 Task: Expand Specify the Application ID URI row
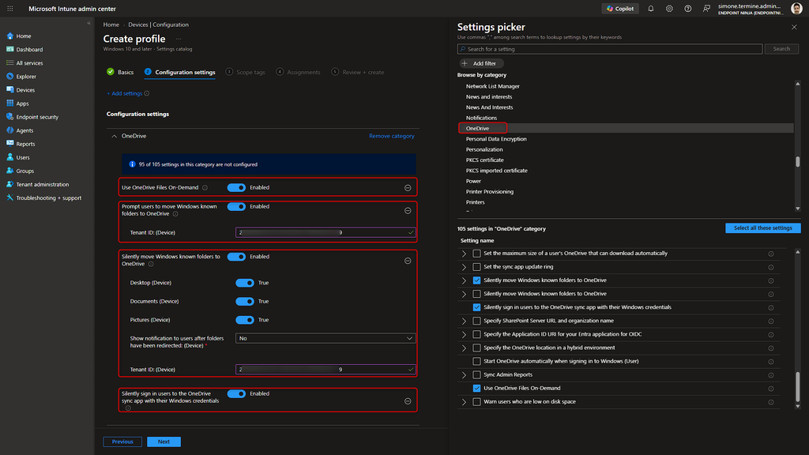click(x=464, y=334)
